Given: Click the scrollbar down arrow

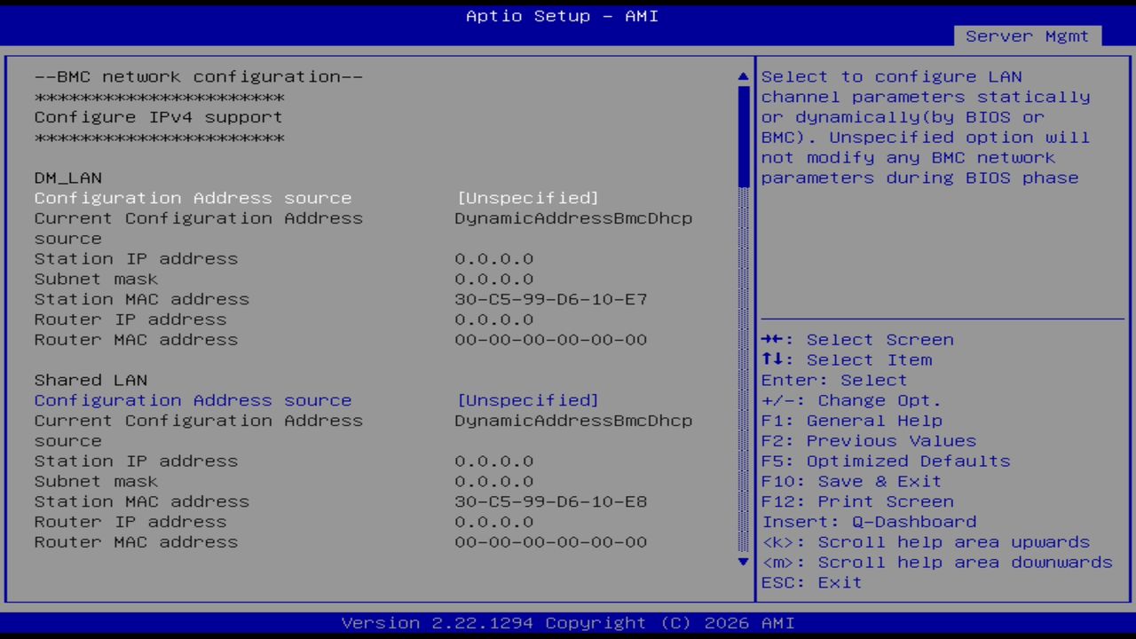Looking at the screenshot, I should [743, 562].
